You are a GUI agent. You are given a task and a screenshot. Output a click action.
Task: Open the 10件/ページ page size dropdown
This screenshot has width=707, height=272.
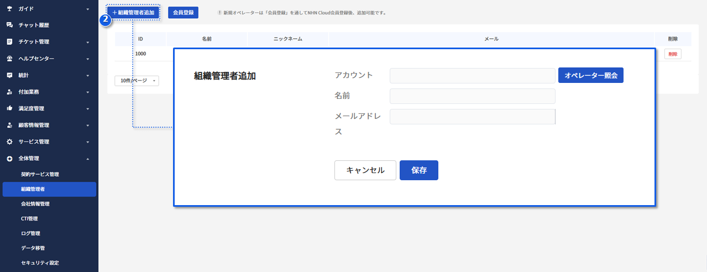tap(137, 81)
